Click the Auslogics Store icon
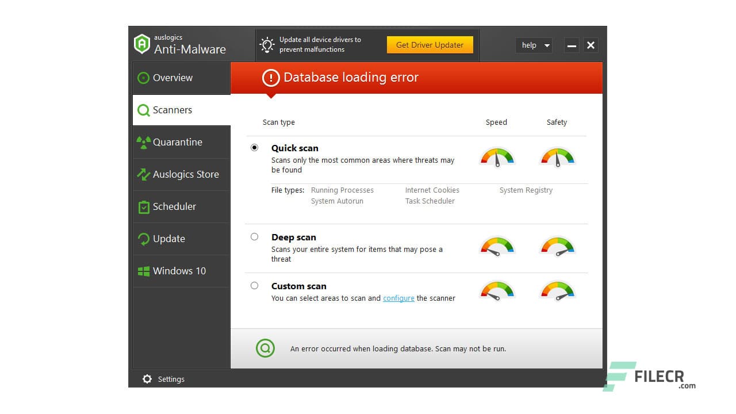The height and width of the screenshot is (414, 736). pos(143,174)
